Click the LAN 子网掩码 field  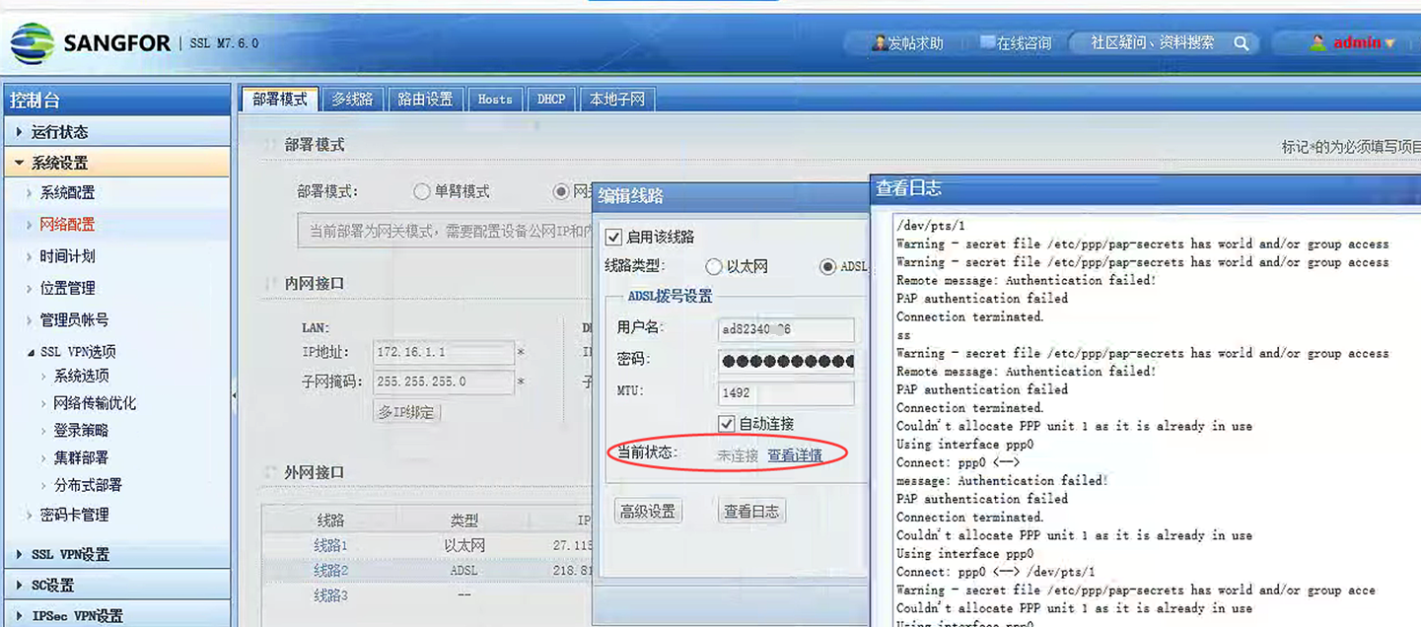coord(445,382)
